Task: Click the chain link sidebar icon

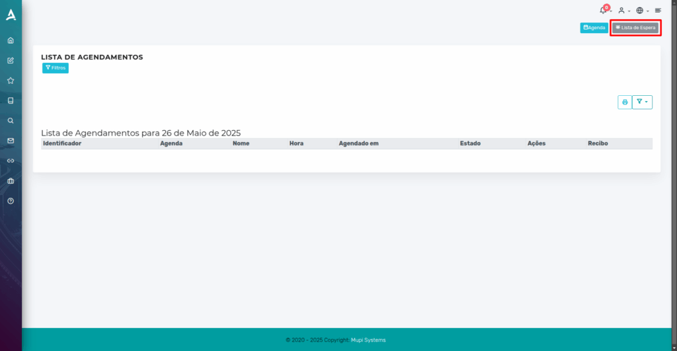Action: pyautogui.click(x=11, y=161)
